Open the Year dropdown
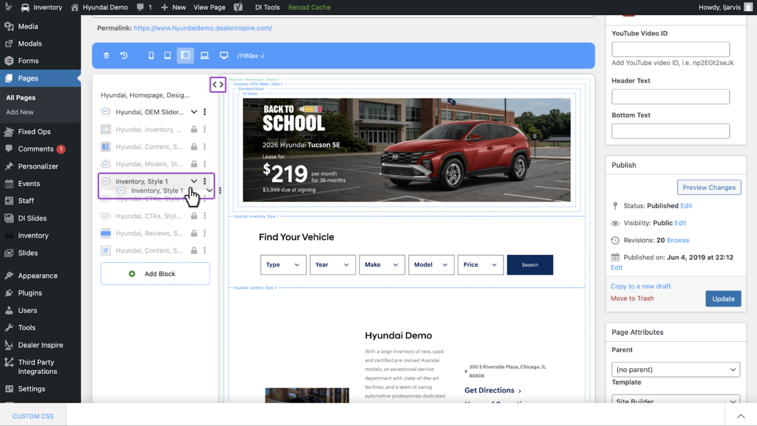 (x=332, y=265)
